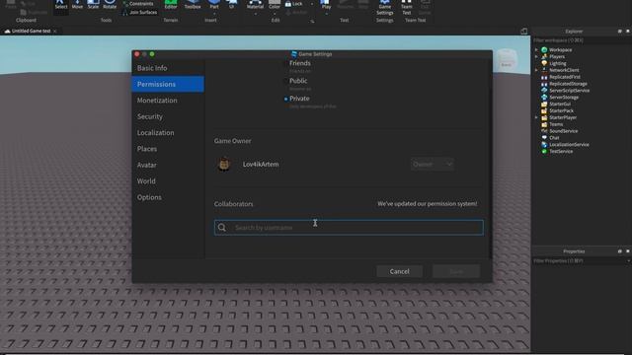The image size is (632, 355).
Task: Focus the Search by username field
Action: point(349,228)
